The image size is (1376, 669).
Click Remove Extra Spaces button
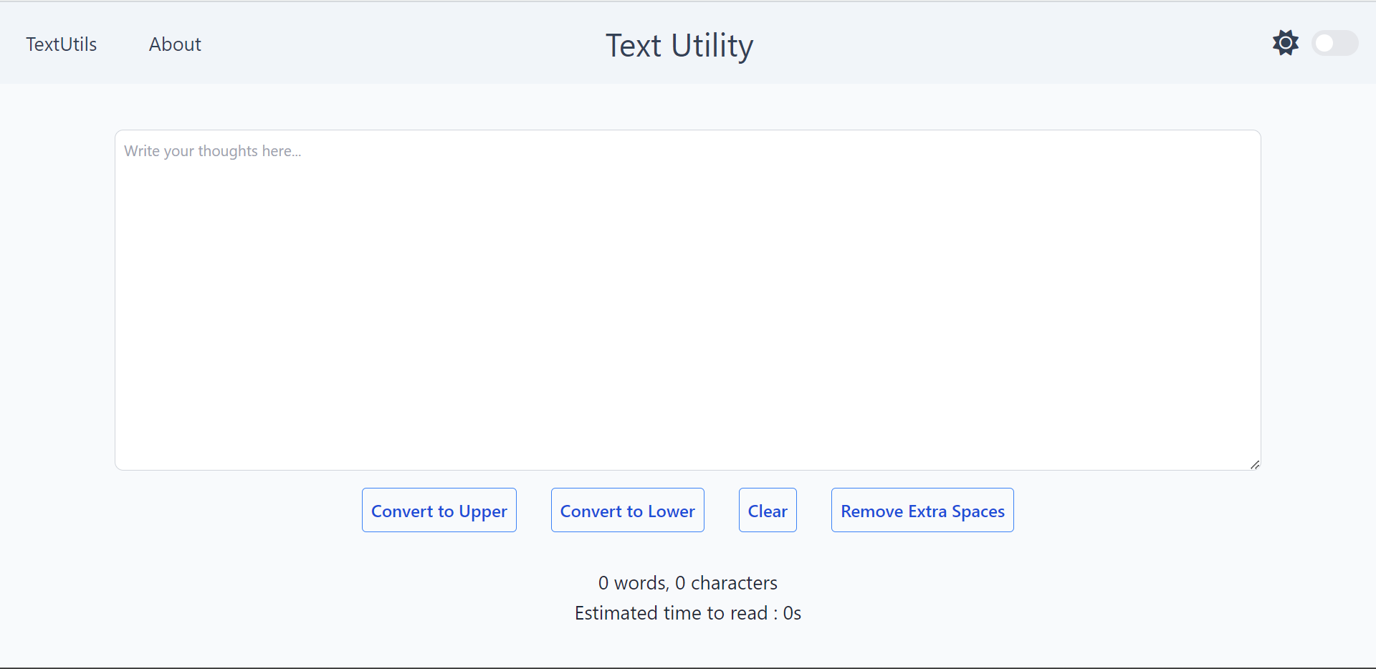(922, 510)
